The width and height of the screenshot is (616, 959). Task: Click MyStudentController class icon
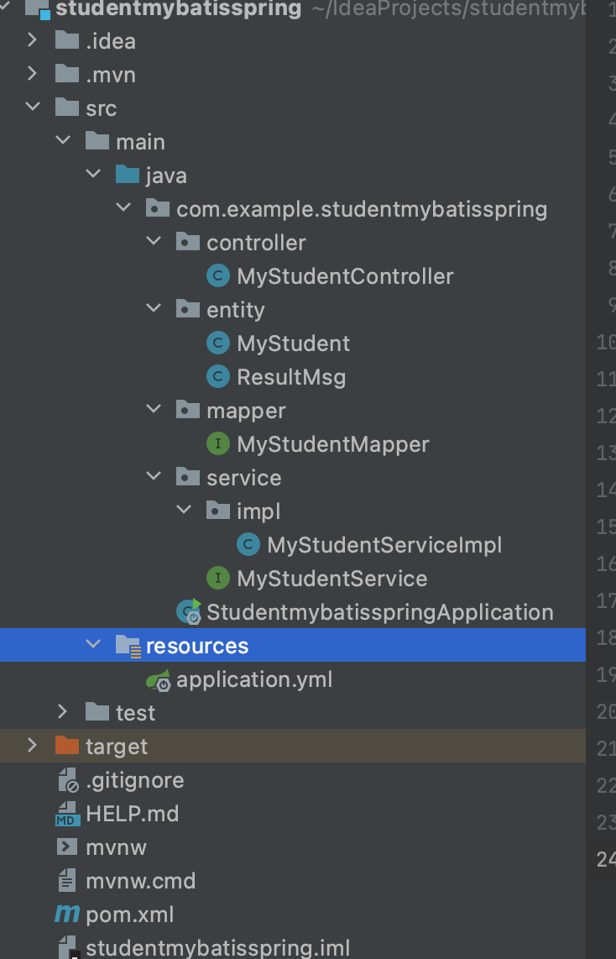point(218,275)
